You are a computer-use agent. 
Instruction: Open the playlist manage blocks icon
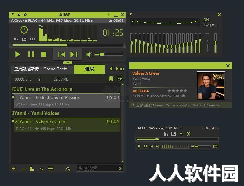pyautogui.click(x=32, y=169)
